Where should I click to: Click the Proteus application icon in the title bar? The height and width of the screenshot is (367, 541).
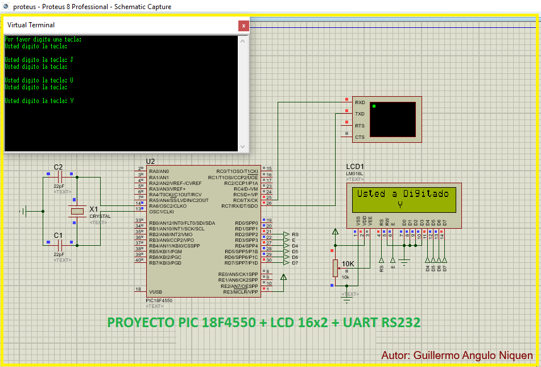tap(6, 5)
